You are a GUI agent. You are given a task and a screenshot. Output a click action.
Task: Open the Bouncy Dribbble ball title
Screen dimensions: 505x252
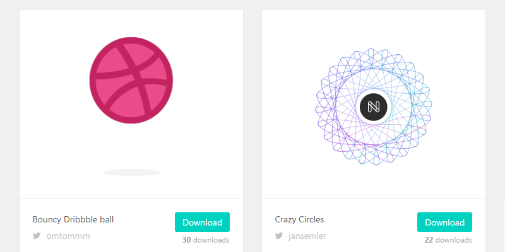pos(73,219)
